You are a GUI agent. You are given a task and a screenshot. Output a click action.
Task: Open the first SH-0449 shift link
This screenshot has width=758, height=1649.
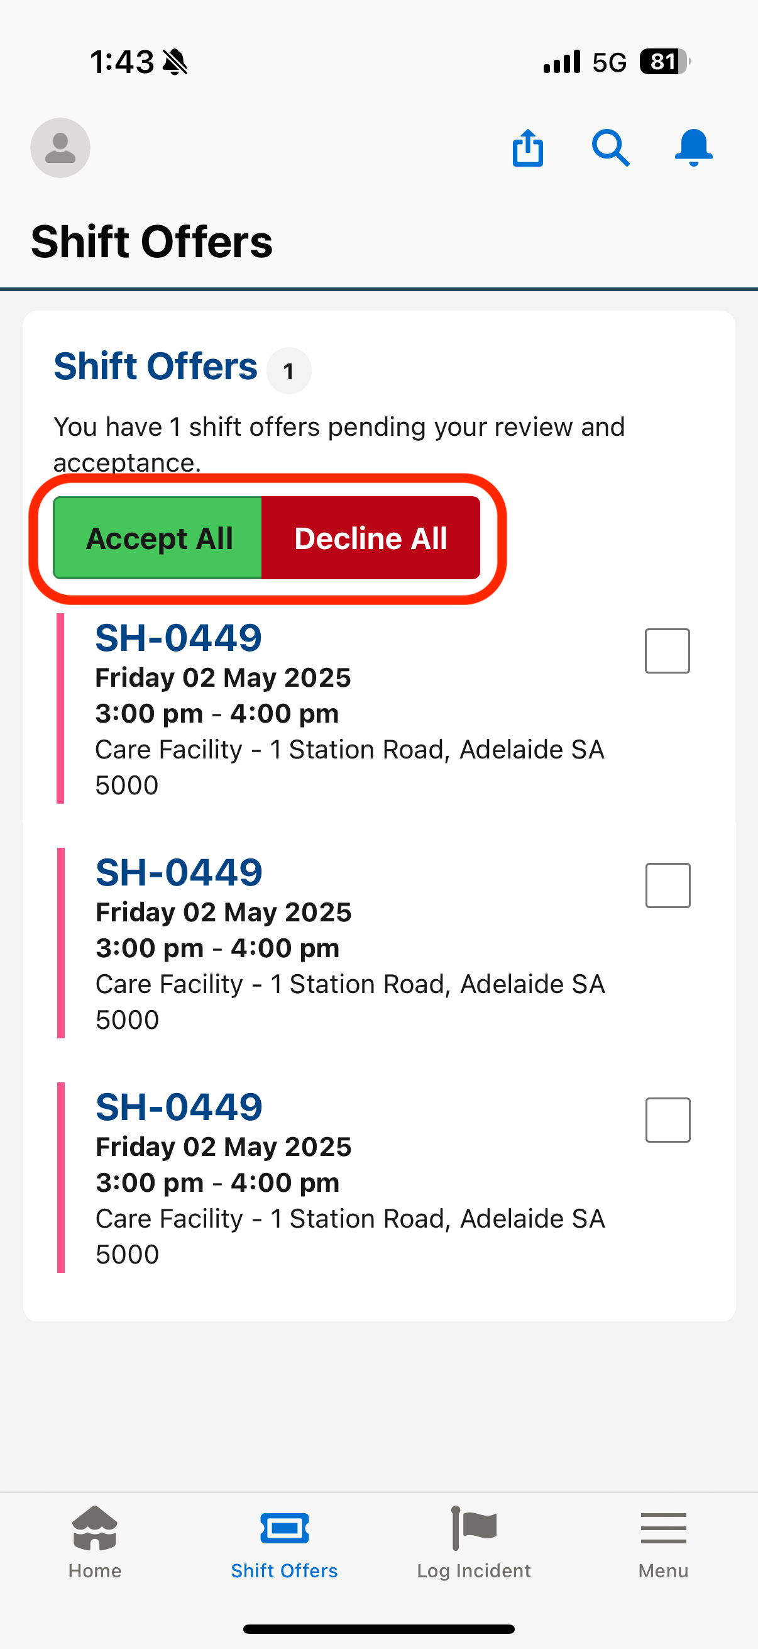[x=179, y=638]
